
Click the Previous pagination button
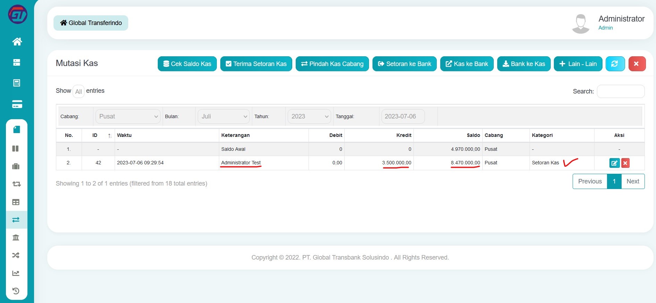590,181
